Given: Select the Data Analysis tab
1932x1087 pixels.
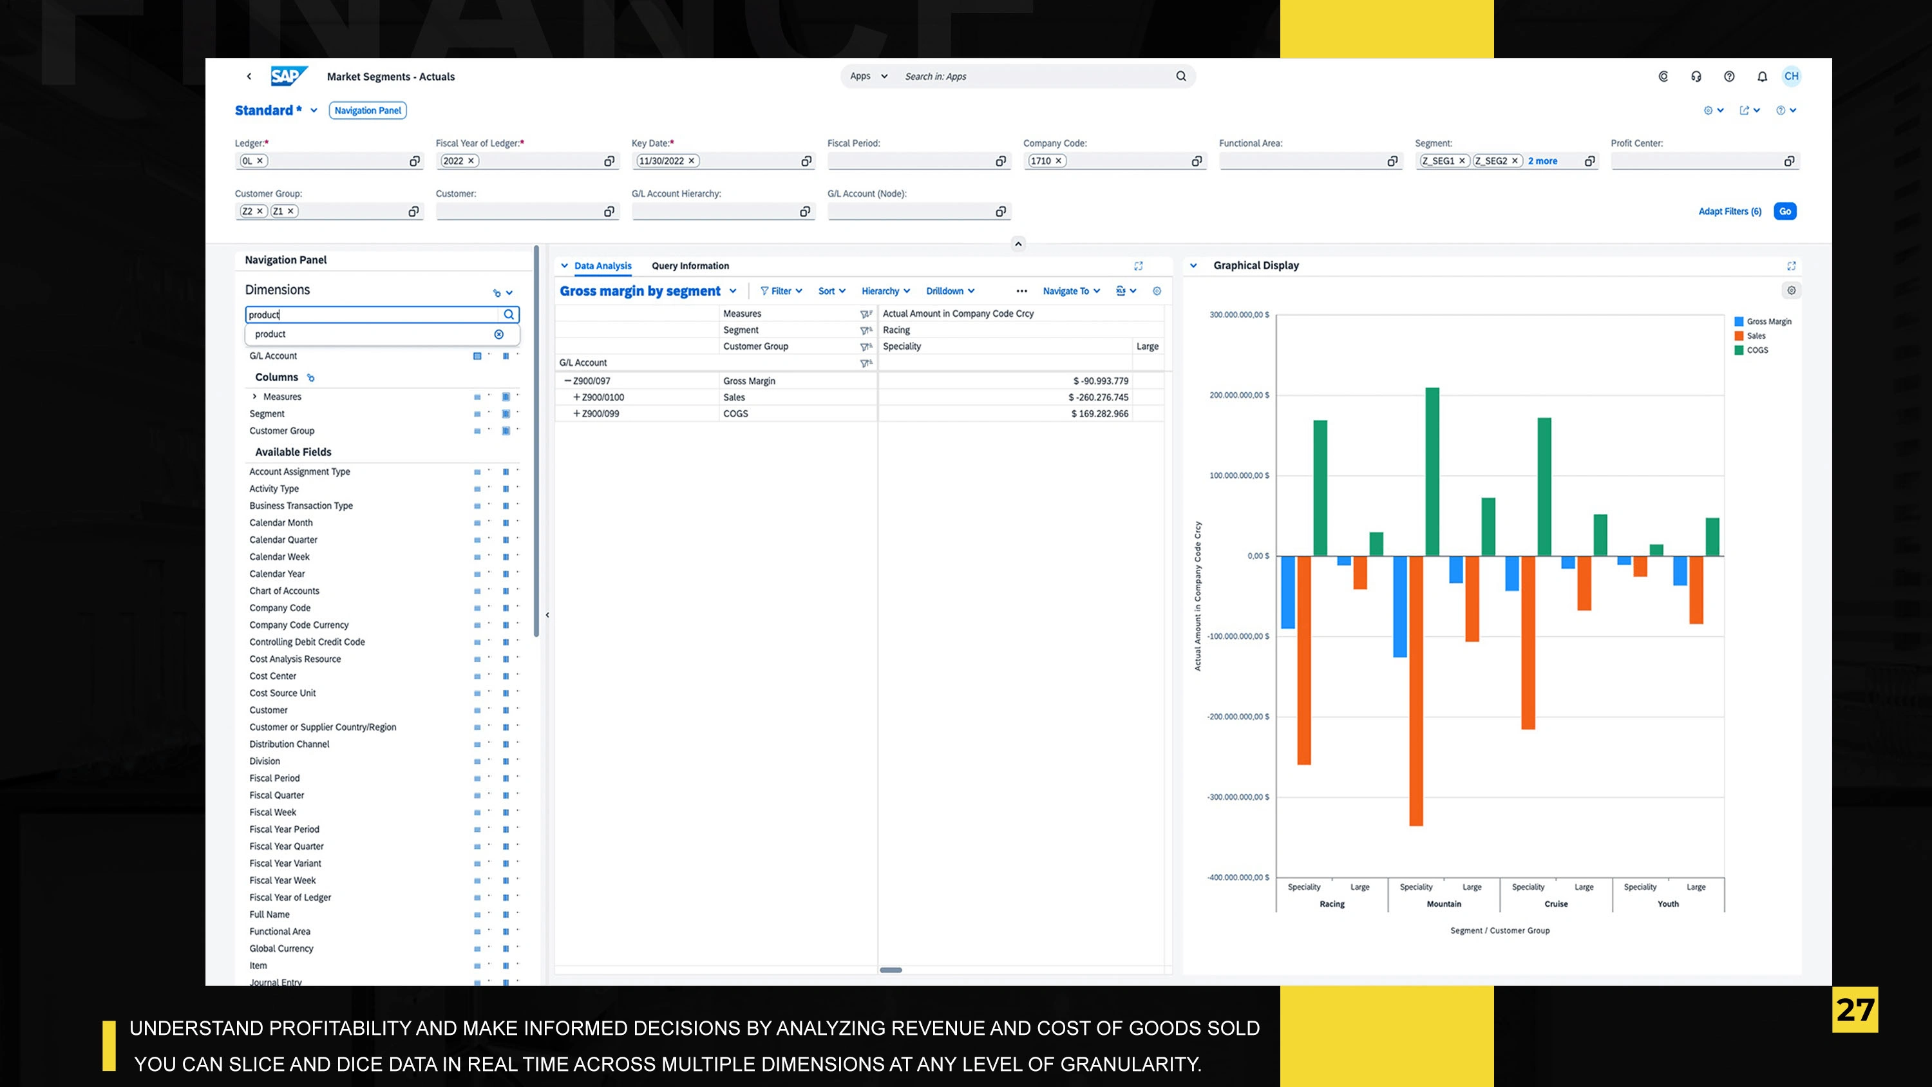Looking at the screenshot, I should click(602, 265).
